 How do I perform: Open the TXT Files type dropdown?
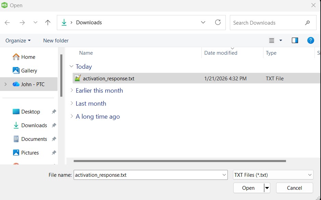pos(273,175)
